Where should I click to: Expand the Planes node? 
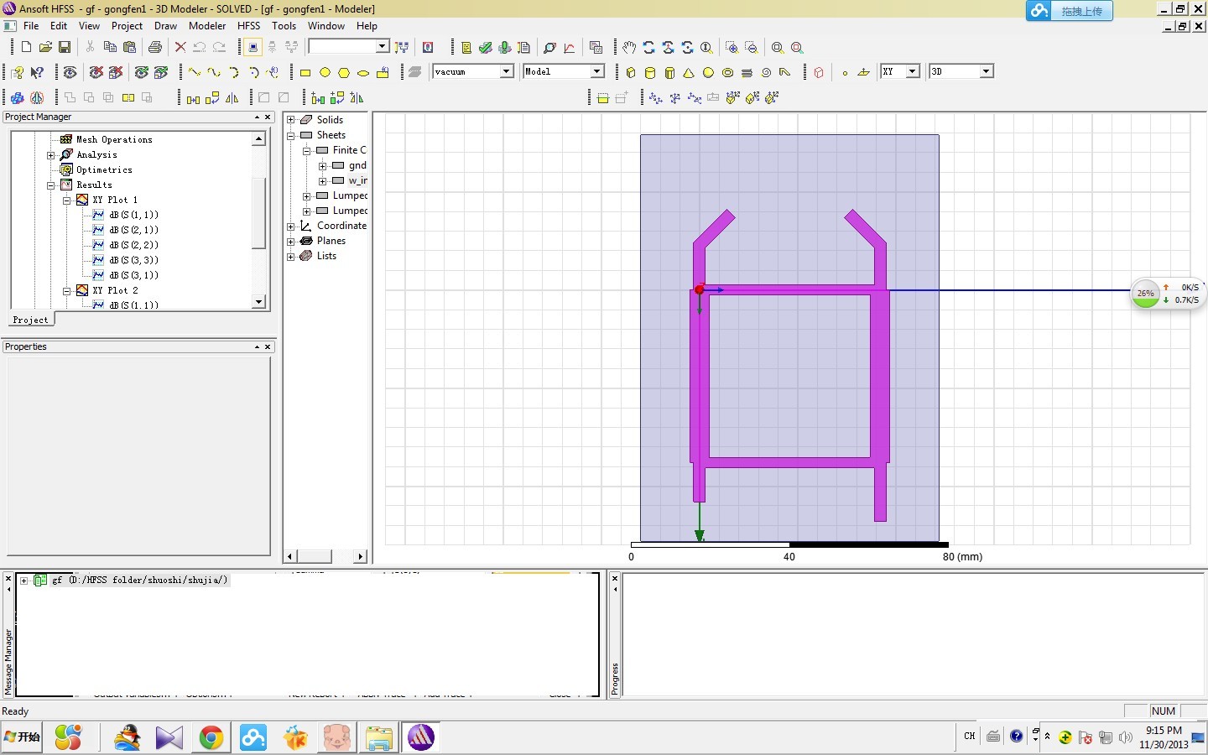tap(291, 242)
